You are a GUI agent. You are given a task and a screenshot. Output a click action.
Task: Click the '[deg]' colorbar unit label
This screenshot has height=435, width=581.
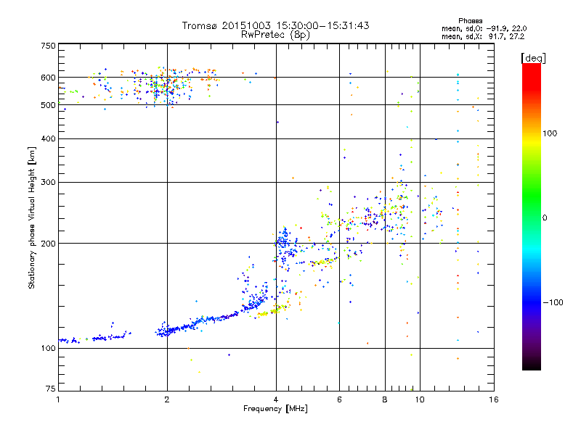[x=533, y=58]
